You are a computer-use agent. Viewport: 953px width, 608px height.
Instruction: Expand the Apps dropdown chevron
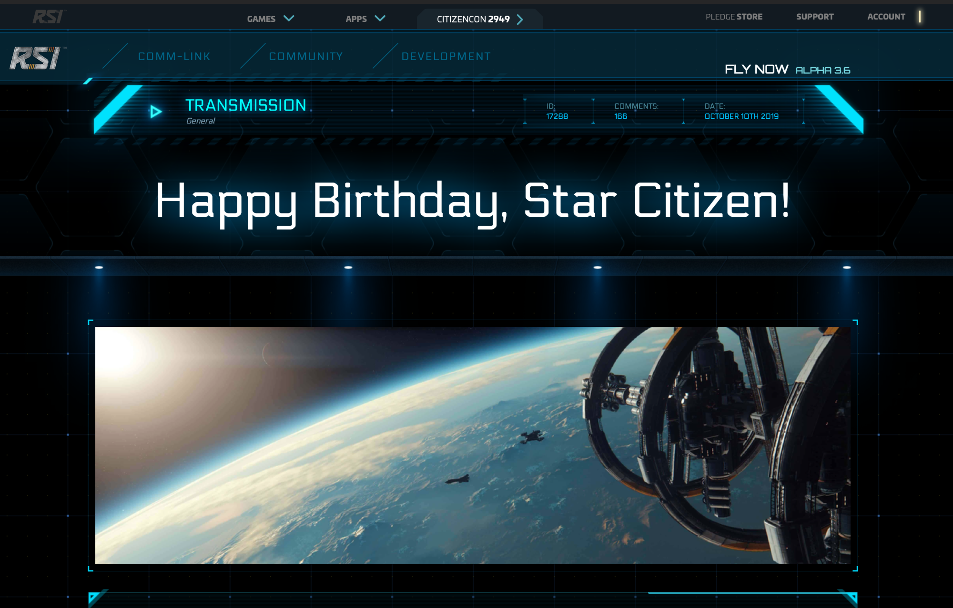tap(380, 19)
